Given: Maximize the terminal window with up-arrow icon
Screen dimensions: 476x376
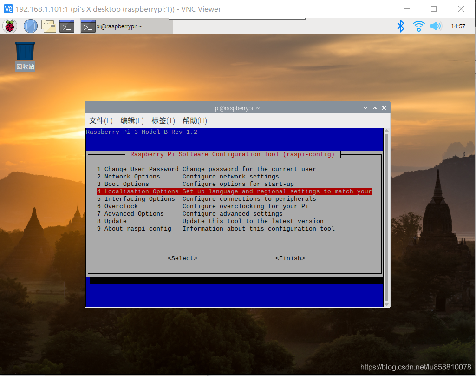Looking at the screenshot, I should pos(375,108).
